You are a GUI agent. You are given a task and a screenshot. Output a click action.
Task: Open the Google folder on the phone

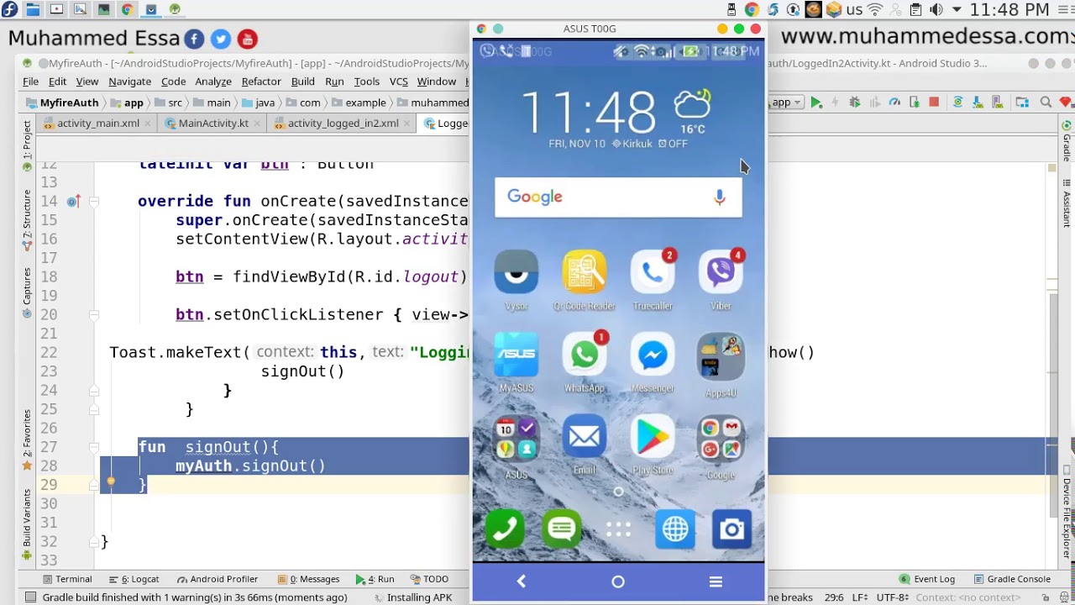coord(721,447)
